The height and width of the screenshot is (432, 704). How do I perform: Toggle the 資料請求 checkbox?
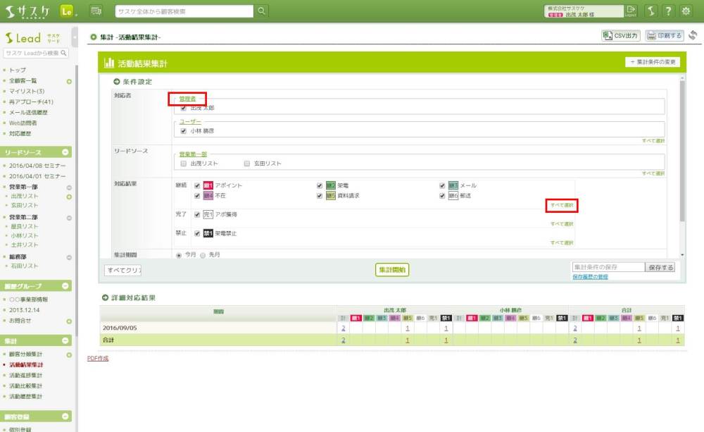point(320,195)
